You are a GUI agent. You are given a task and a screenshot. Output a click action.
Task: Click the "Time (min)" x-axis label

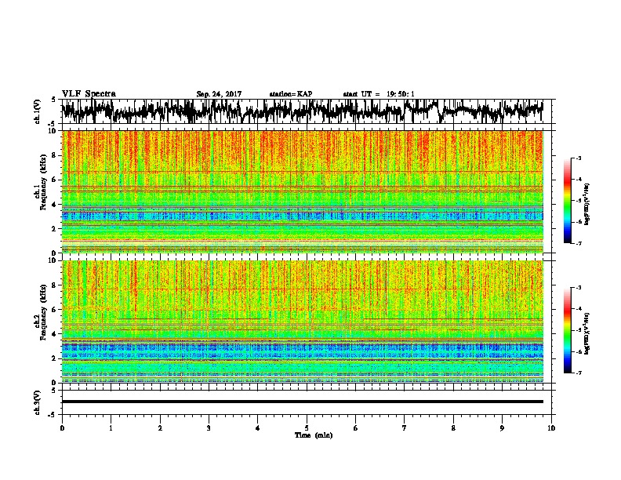[x=314, y=435]
